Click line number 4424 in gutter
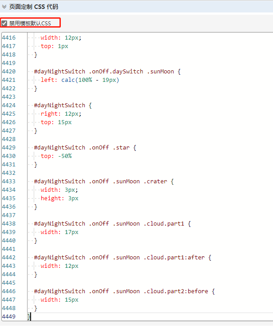Image resolution: width=273 pixels, height=327 pixels. pos(9,105)
